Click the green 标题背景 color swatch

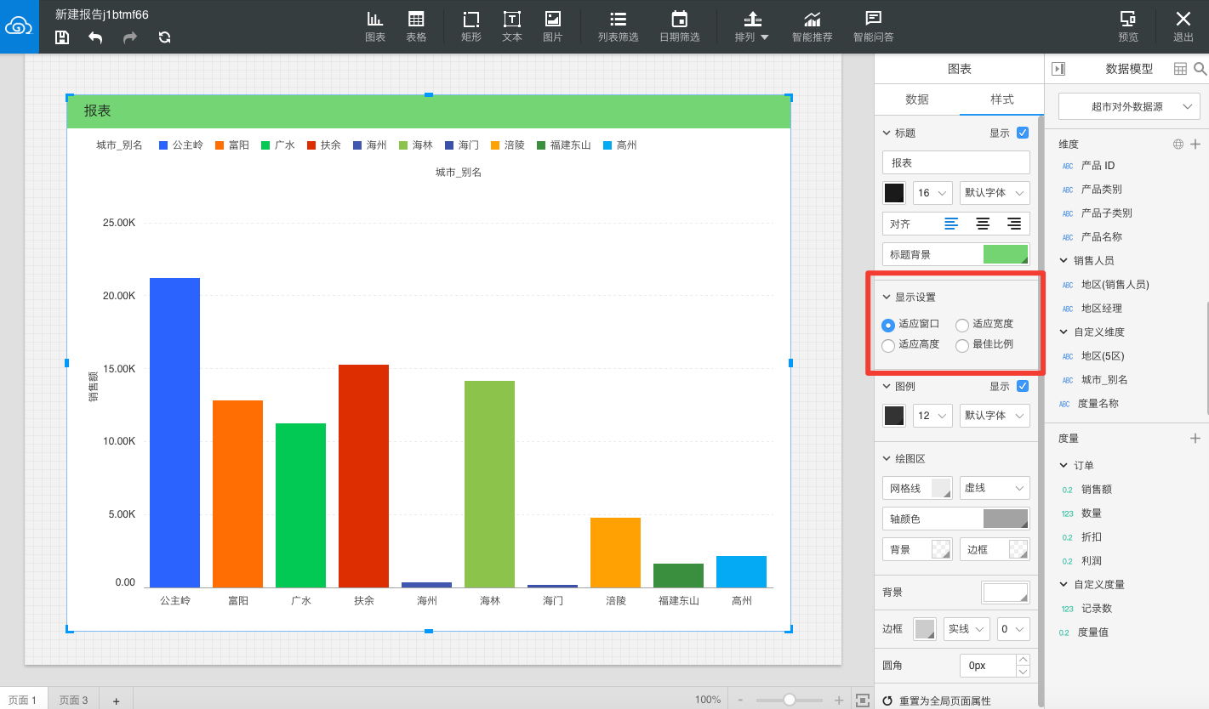1006,254
